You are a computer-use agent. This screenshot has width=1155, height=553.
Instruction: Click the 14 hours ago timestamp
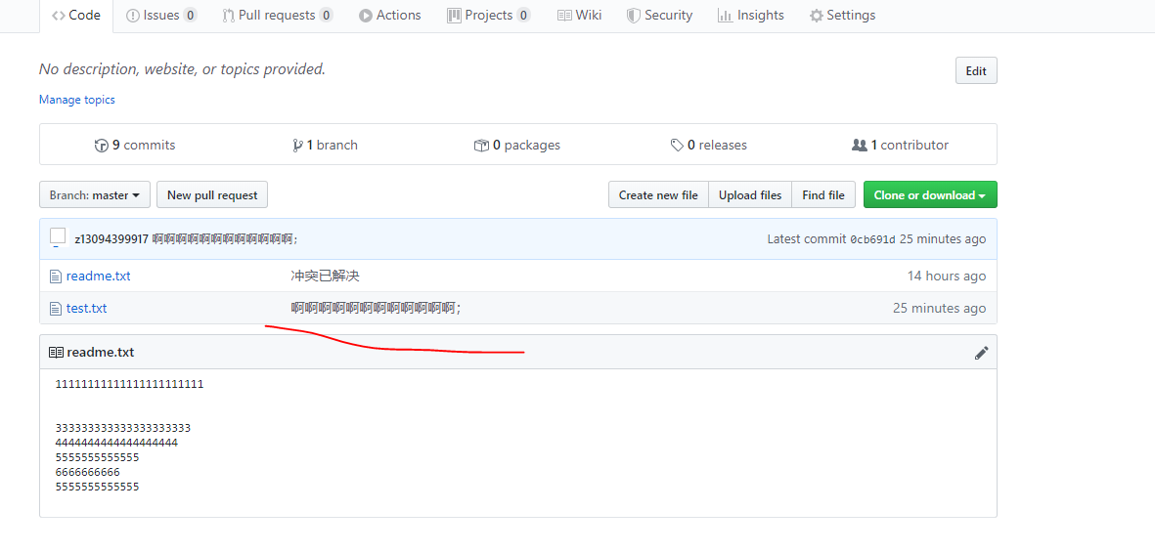tap(947, 276)
